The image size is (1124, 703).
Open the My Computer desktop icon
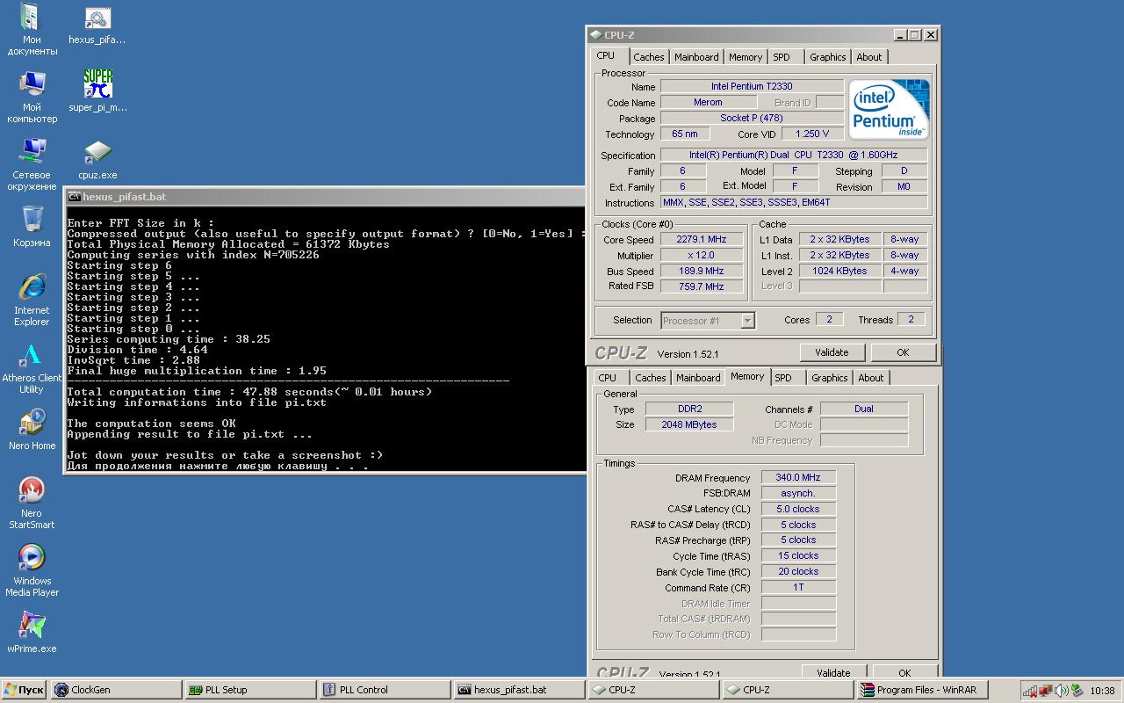(x=32, y=97)
